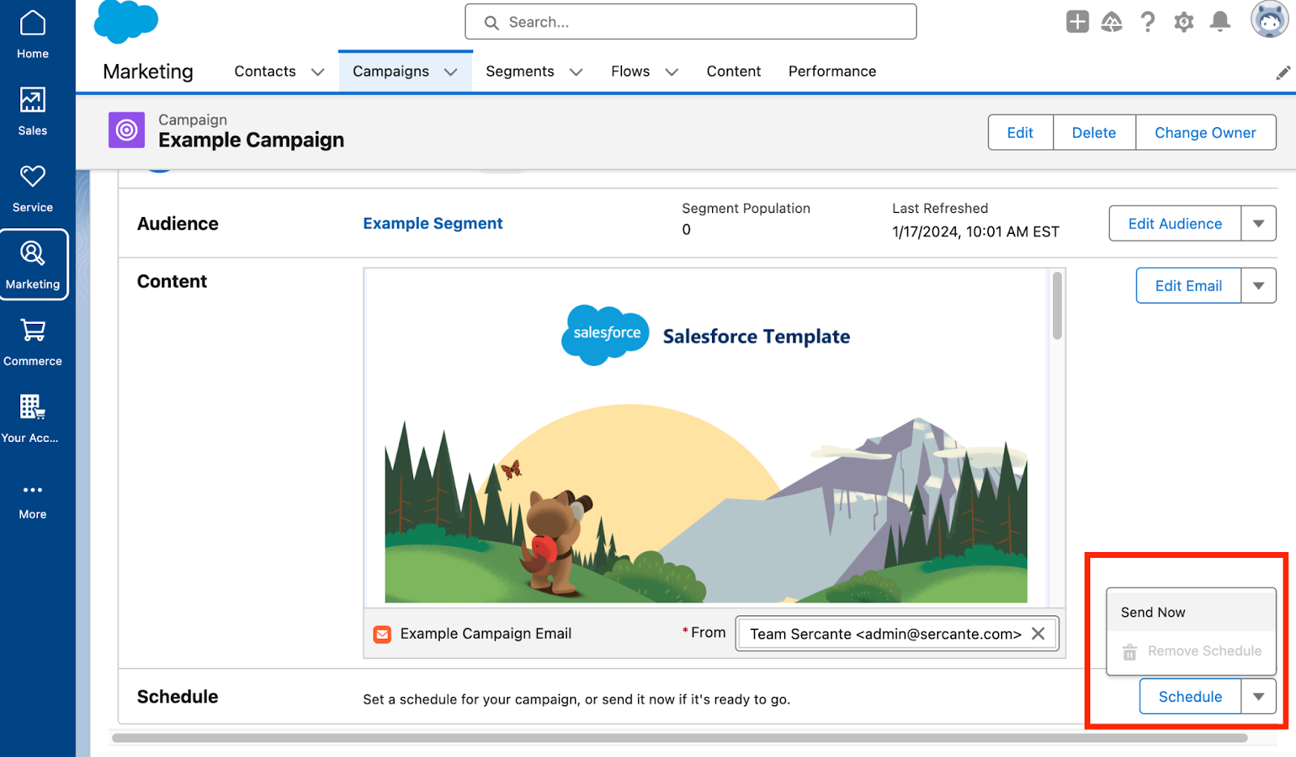
Task: Open the Content tab
Action: 734,71
